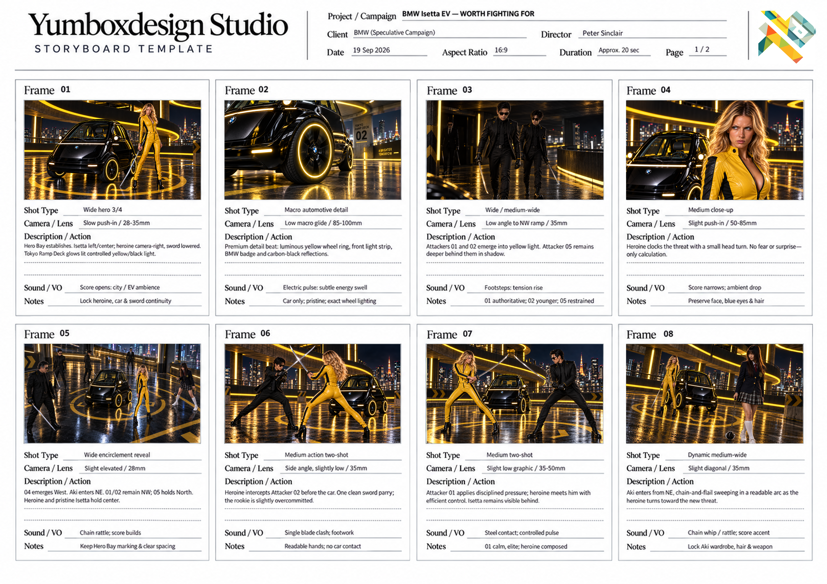Click the 'Frame 07' heading
The width and height of the screenshot is (827, 584).
[x=449, y=335]
